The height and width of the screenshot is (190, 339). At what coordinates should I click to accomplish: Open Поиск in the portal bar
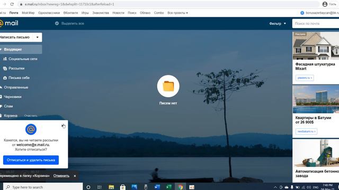[132, 13]
